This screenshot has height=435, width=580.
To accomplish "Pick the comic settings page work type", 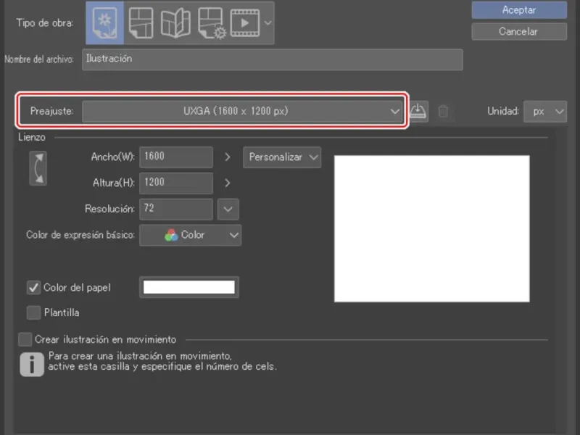I will [x=212, y=24].
